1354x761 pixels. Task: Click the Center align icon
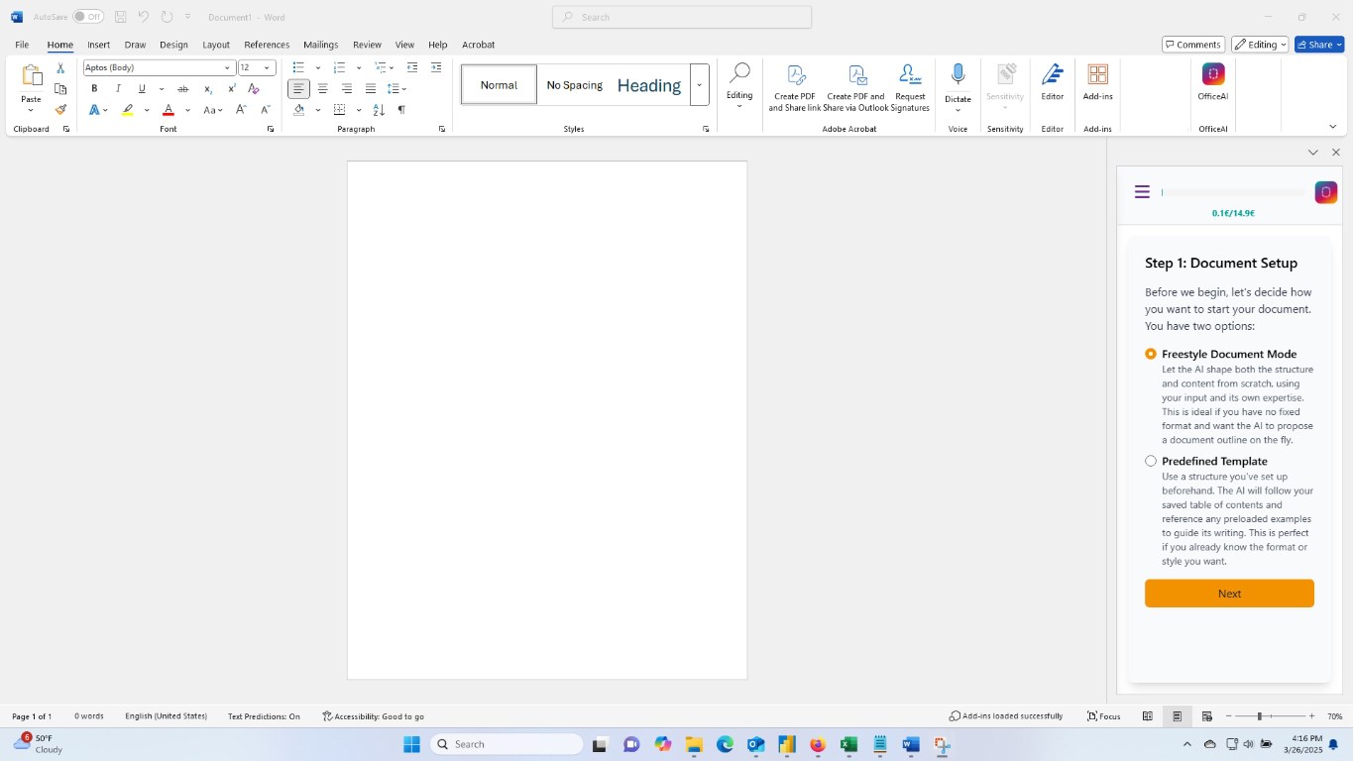(322, 88)
